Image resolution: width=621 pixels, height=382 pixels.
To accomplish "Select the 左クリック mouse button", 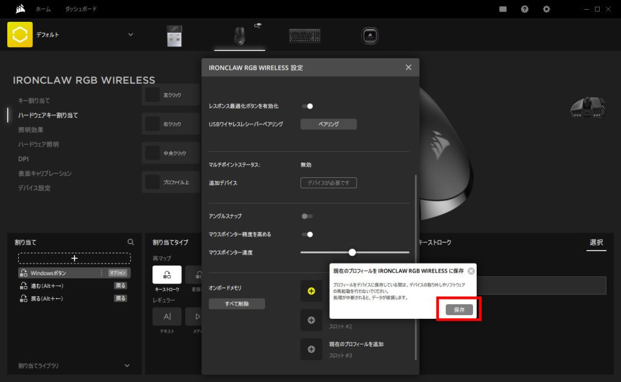I will (172, 95).
